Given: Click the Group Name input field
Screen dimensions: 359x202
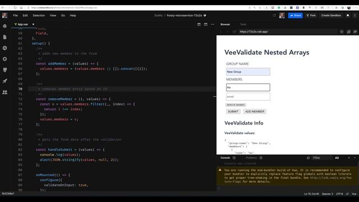Looking at the screenshot, I should point(248,72).
